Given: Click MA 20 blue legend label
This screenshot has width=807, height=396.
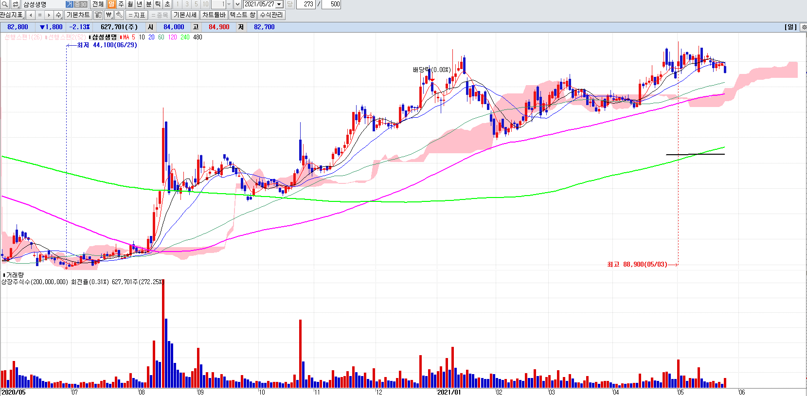Looking at the screenshot, I should coord(152,37).
